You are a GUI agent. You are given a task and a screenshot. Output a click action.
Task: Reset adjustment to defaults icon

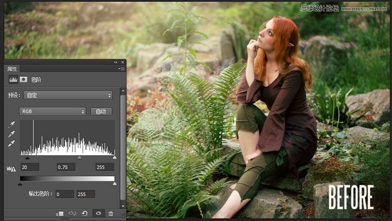click(85, 214)
